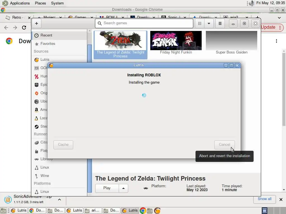The image size is (286, 214).
Task: Open the Places menu
Action: pyautogui.click(x=40, y=3)
